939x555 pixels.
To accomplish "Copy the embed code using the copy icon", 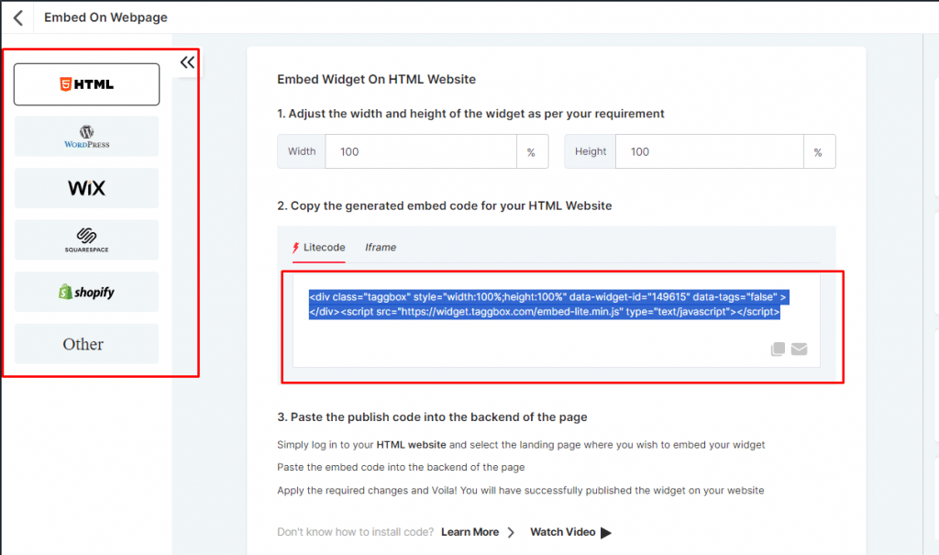I will pyautogui.click(x=778, y=349).
